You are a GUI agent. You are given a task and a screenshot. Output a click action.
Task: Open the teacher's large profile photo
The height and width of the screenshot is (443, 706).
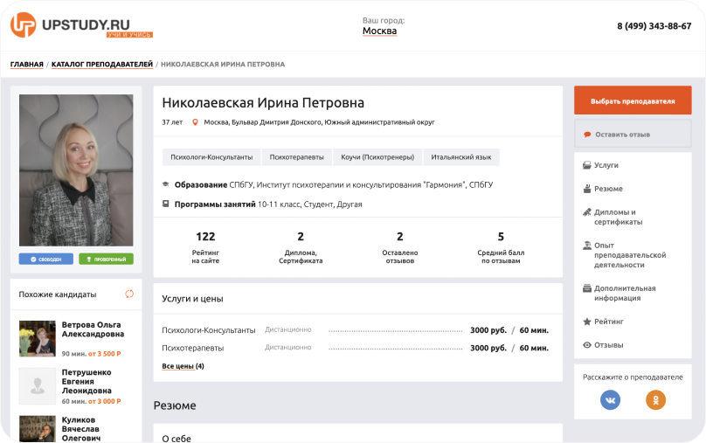76,170
